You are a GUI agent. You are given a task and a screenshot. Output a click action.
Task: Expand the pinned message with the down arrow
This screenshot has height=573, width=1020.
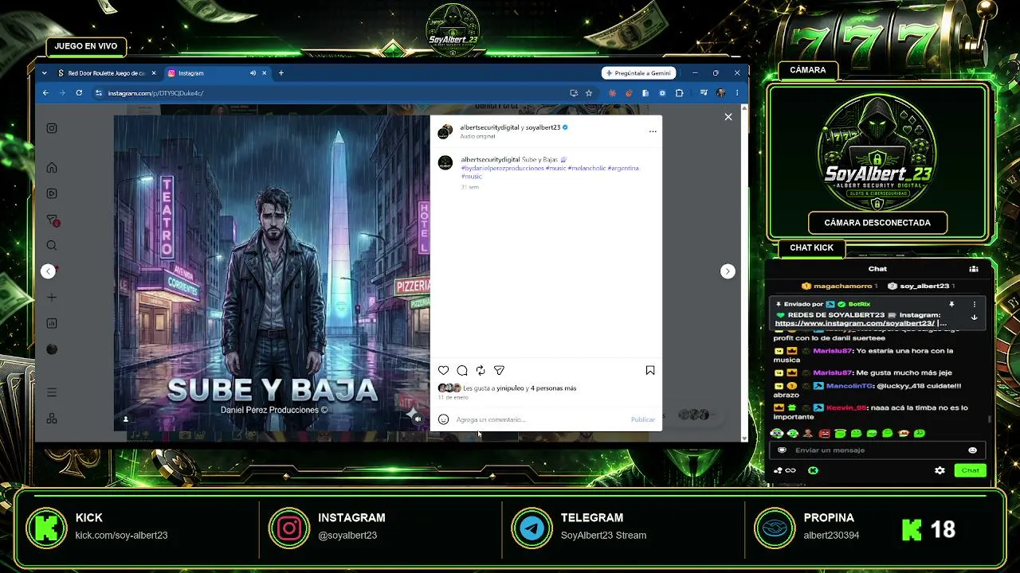point(974,318)
